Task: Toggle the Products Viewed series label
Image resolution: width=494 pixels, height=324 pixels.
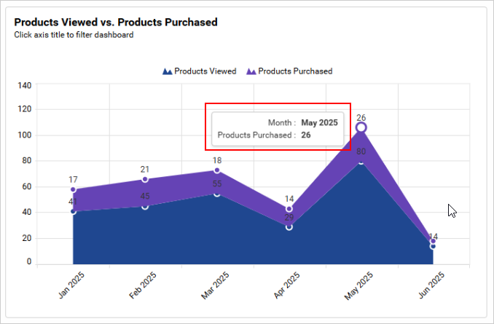Action: [205, 71]
